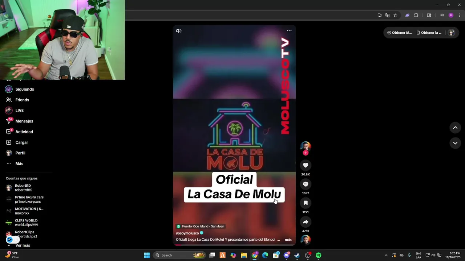Open Spotify from the taskbar
Screen dimensions: 465x261
tap(318, 255)
